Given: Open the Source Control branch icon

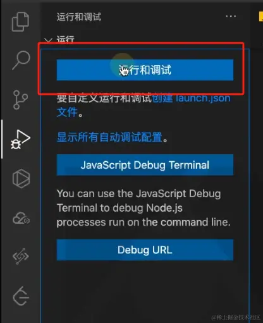Looking at the screenshot, I should tap(20, 100).
